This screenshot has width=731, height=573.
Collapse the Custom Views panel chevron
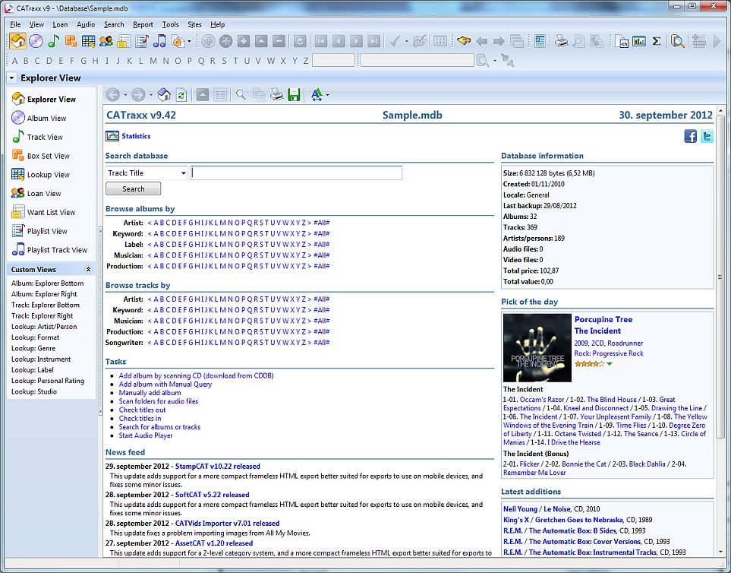(x=88, y=269)
